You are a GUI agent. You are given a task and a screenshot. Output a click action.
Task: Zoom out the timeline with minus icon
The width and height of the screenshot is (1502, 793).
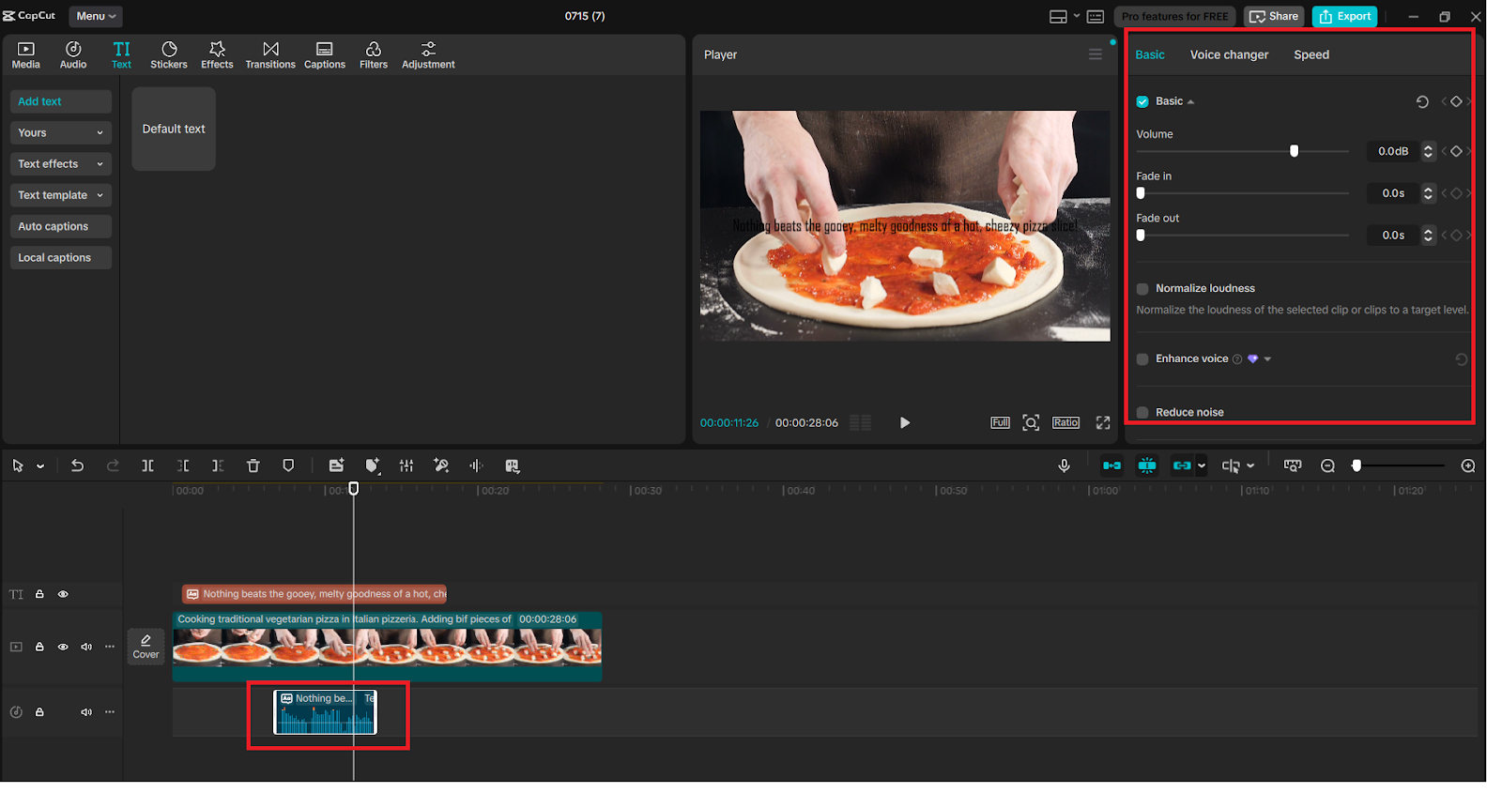coord(1327,465)
